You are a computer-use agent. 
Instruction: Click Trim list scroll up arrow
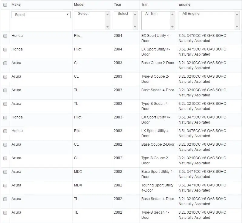(172, 14)
